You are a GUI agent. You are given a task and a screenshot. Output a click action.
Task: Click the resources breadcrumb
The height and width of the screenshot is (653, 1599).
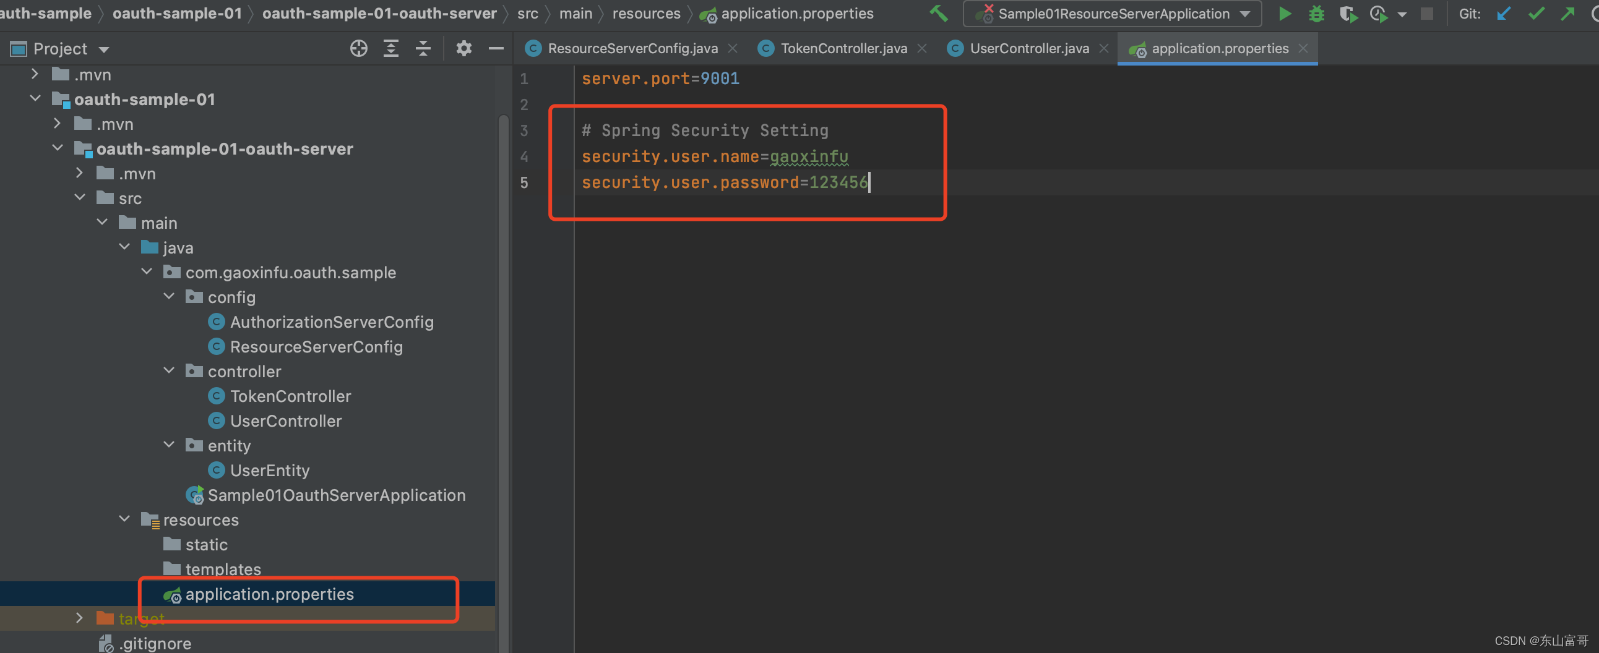pos(646,14)
